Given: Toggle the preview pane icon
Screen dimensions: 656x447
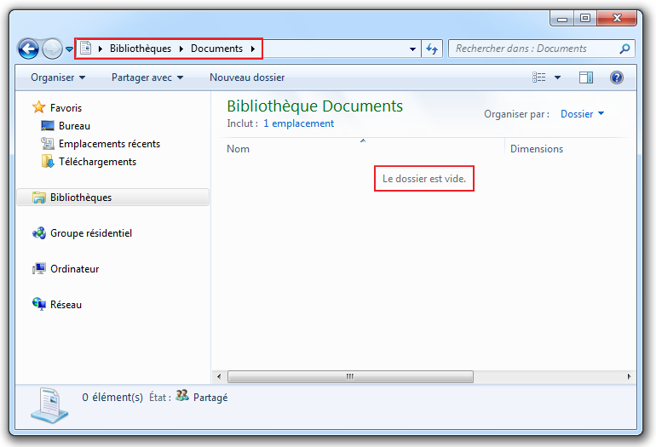Looking at the screenshot, I should coord(586,77).
